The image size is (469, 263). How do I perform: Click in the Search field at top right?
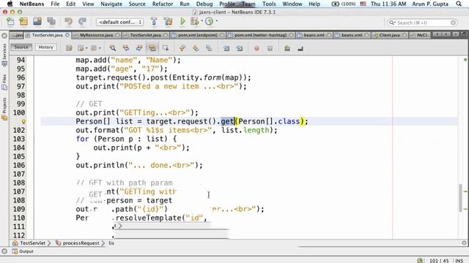tap(422, 23)
